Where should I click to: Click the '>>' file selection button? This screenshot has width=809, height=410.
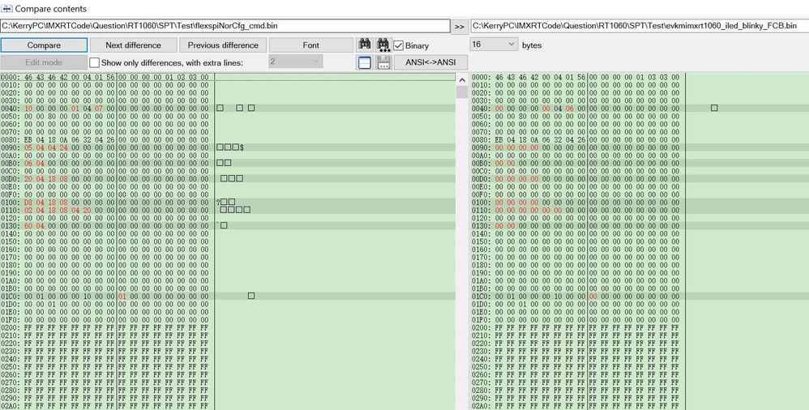click(460, 27)
